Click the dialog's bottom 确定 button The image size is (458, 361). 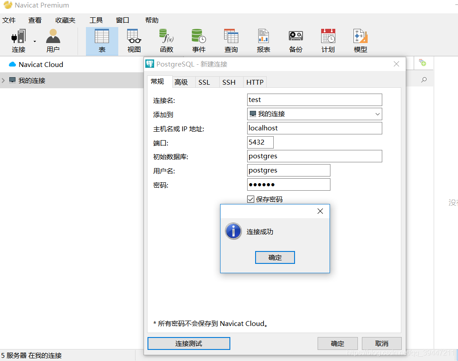click(338, 343)
